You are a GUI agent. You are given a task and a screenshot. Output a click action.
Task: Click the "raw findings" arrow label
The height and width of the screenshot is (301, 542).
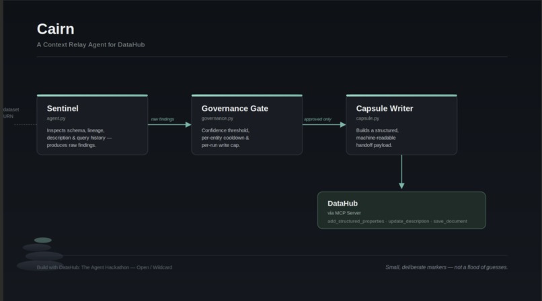163,119
